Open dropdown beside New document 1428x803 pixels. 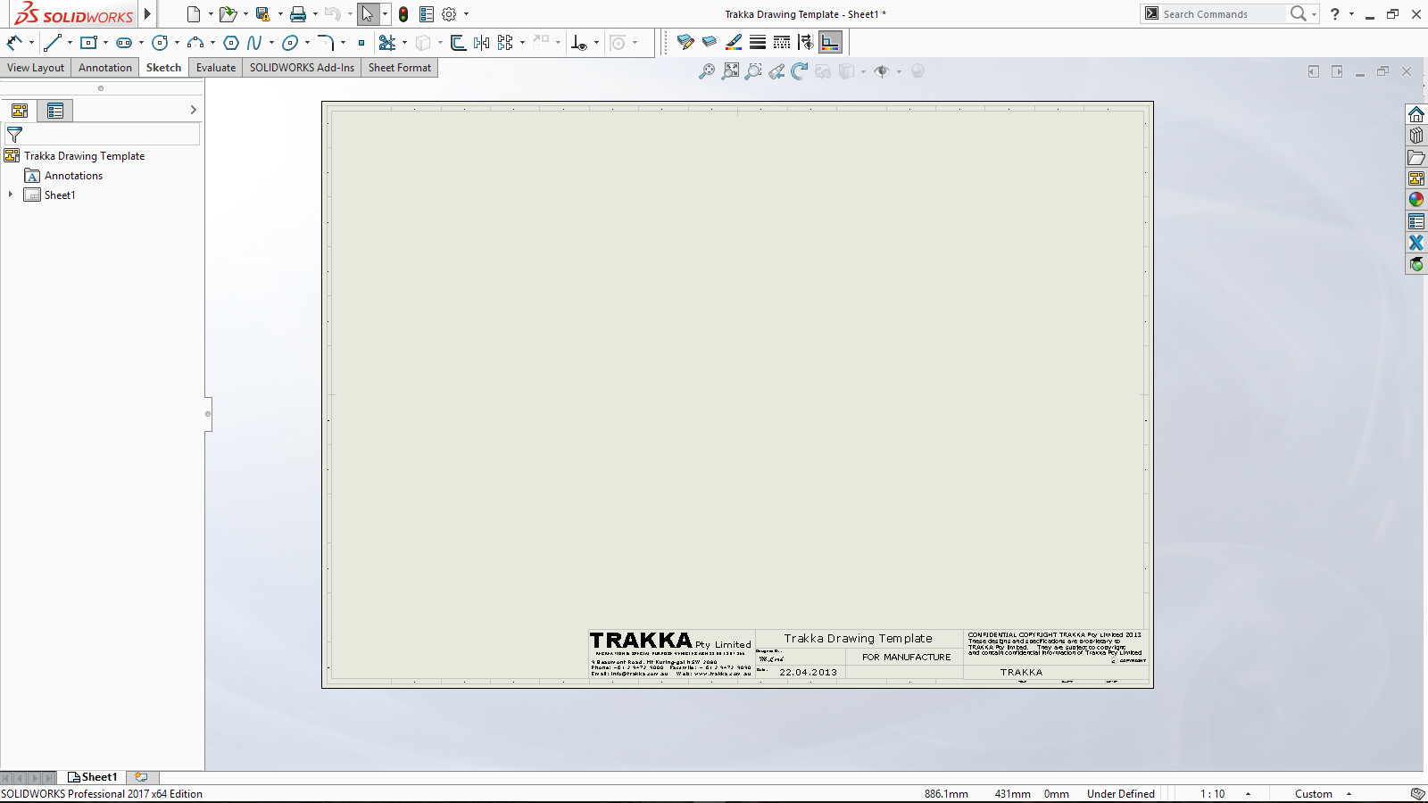[x=211, y=14]
